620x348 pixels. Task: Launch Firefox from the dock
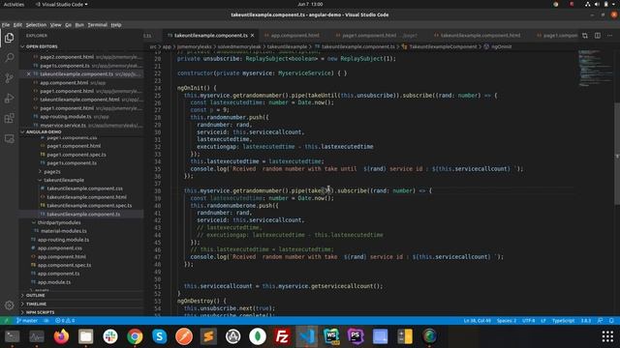tap(61, 336)
